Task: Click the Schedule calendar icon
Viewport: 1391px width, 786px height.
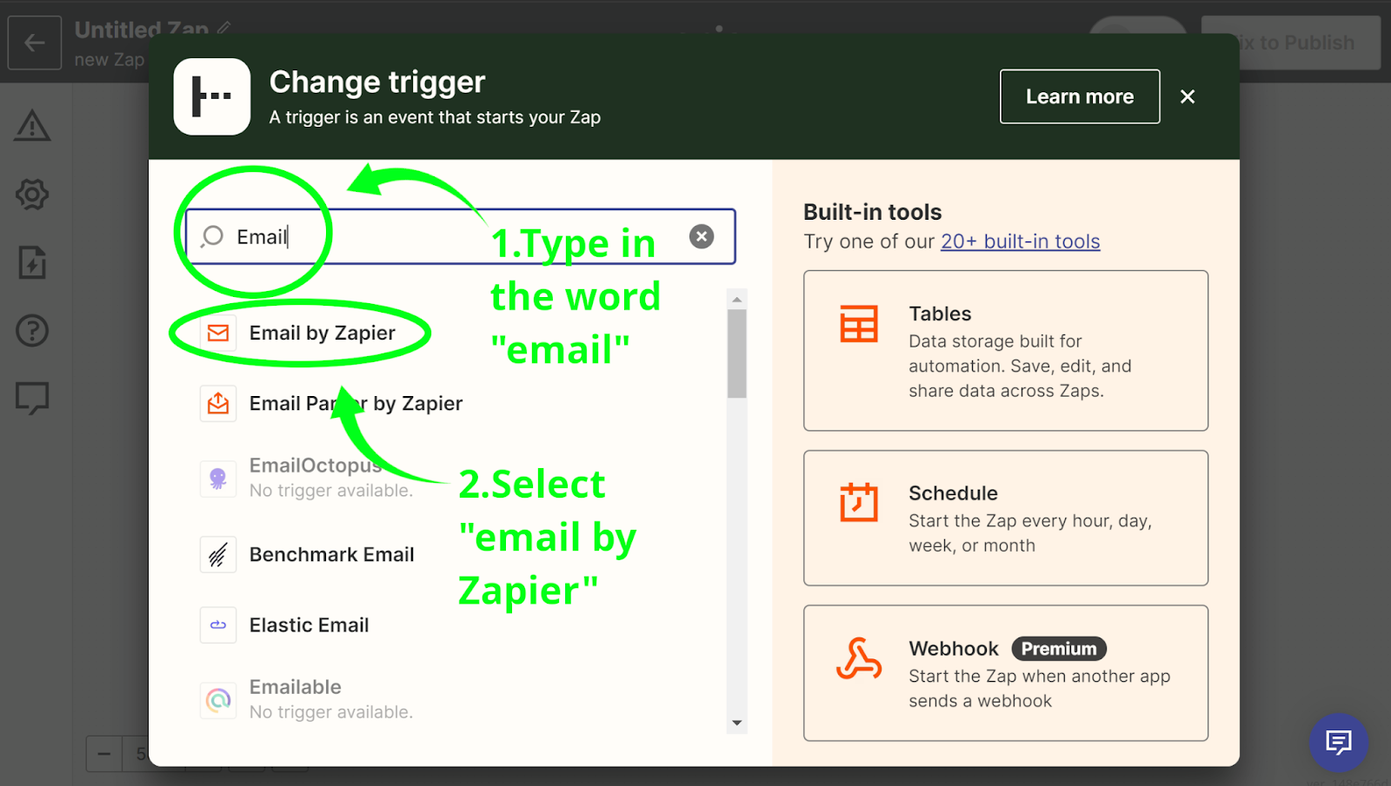Action: (859, 502)
